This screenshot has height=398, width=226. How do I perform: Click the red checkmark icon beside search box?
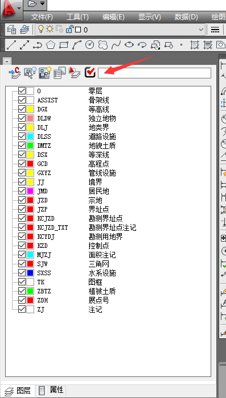pyautogui.click(x=90, y=73)
